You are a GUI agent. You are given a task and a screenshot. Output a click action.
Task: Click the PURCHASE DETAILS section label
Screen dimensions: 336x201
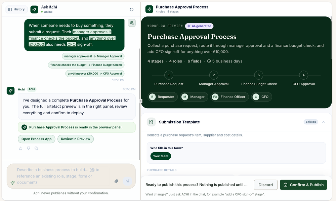click(x=162, y=170)
